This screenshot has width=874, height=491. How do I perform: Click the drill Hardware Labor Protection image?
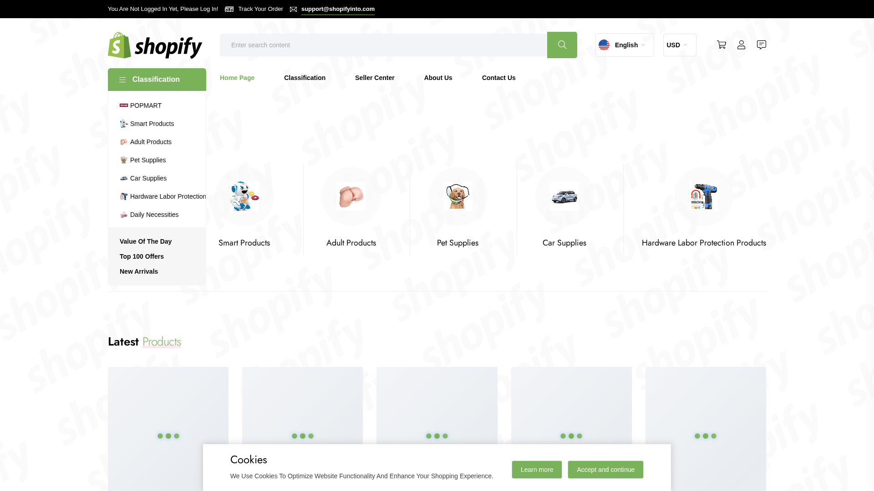pyautogui.click(x=704, y=196)
